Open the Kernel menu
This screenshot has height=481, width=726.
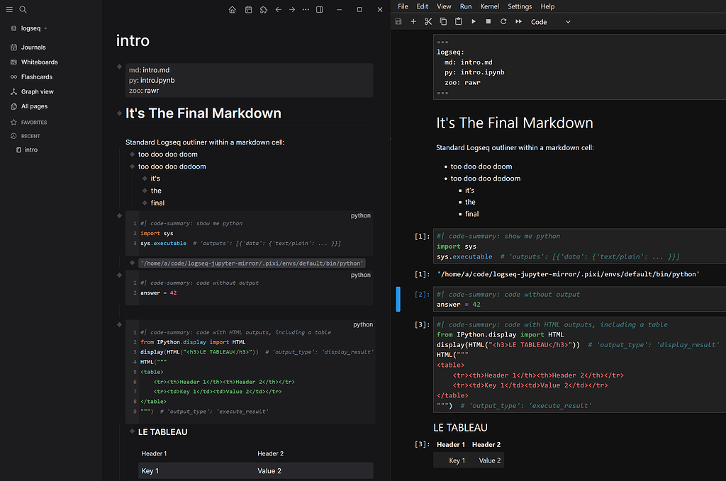[x=489, y=6]
